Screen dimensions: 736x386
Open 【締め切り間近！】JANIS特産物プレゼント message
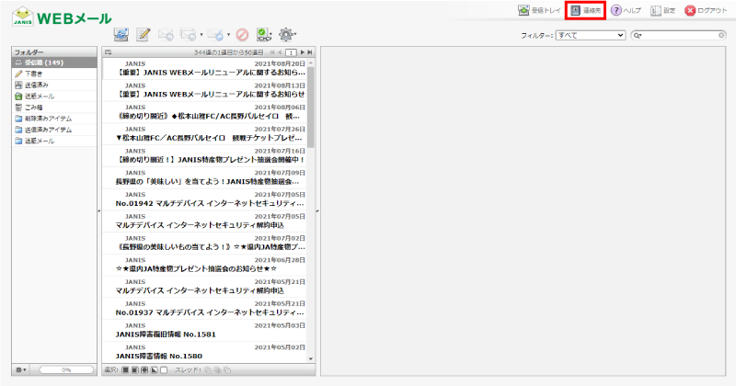204,155
